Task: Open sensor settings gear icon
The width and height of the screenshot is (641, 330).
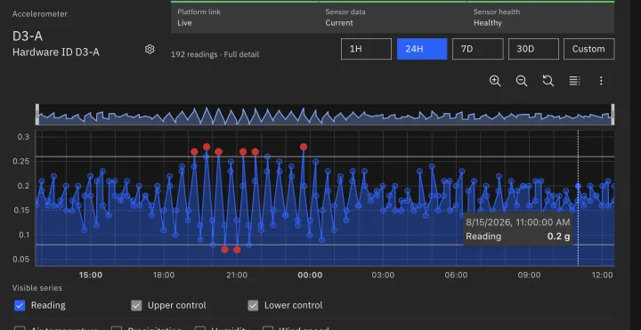Action: (x=150, y=50)
